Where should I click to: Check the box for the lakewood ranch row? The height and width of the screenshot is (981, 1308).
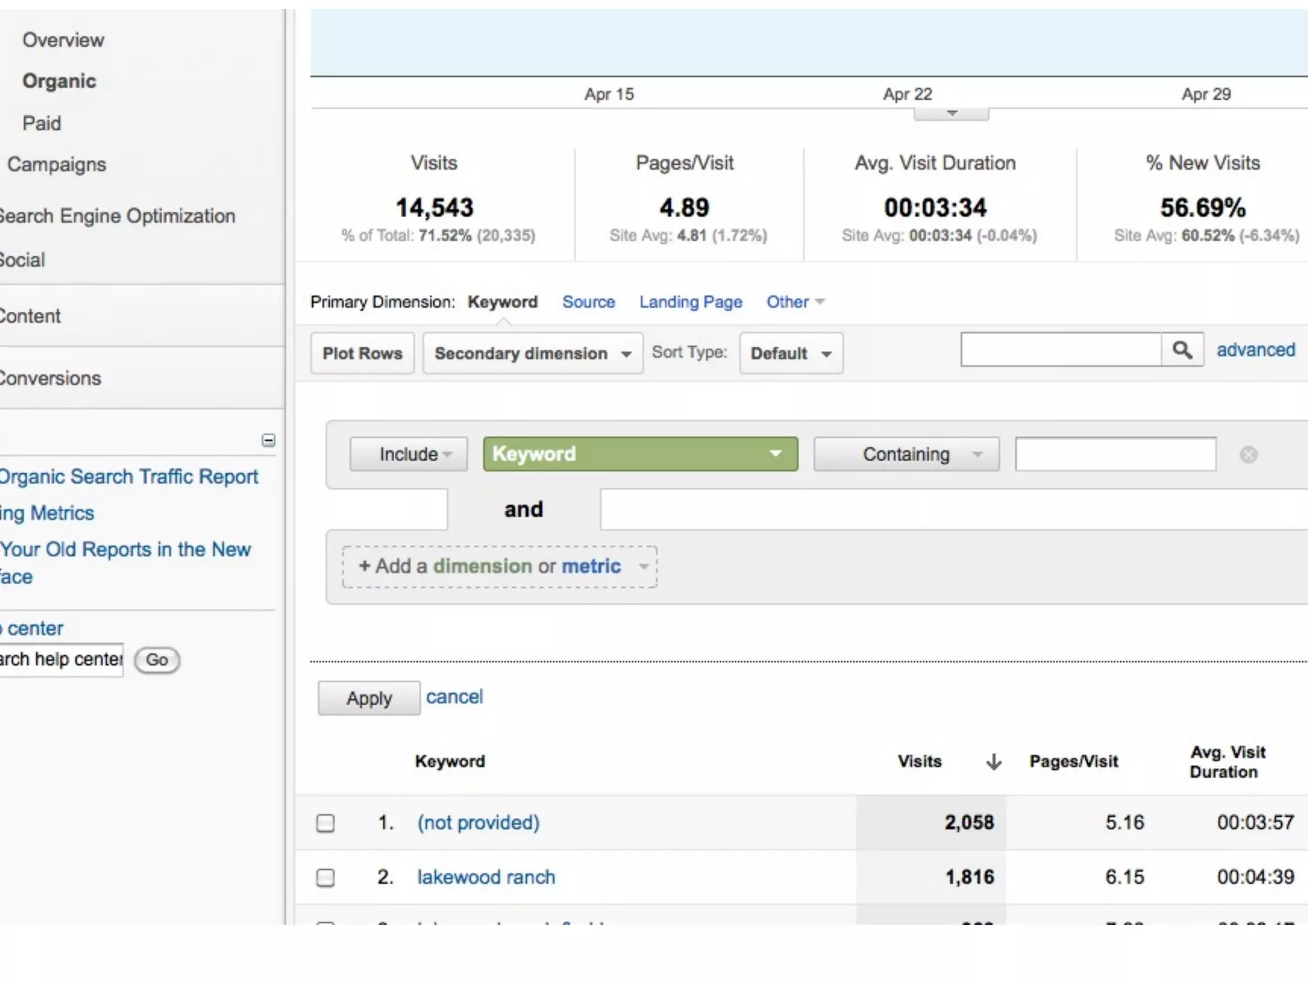pyautogui.click(x=326, y=878)
